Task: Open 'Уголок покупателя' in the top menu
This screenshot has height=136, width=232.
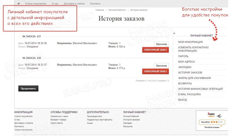Action: 35,4
